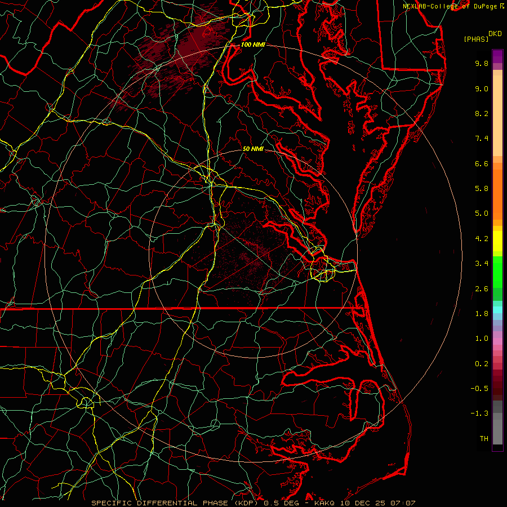Click the 0.2 value on the color scale
Screen dimensions: 507x507
(482, 364)
